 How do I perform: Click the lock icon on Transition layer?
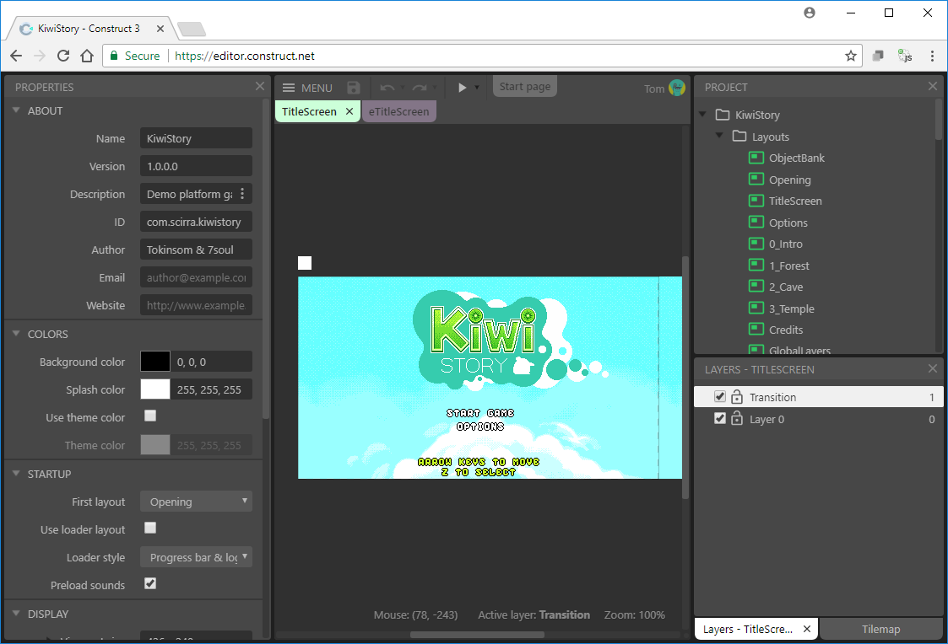click(737, 397)
